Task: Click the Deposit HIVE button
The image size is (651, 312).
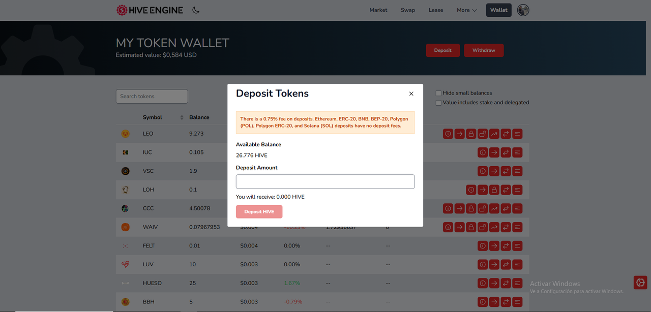Action: click(259, 212)
